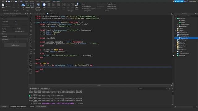Click the Output filter input field
The image size is (198, 111).
tap(153, 88)
